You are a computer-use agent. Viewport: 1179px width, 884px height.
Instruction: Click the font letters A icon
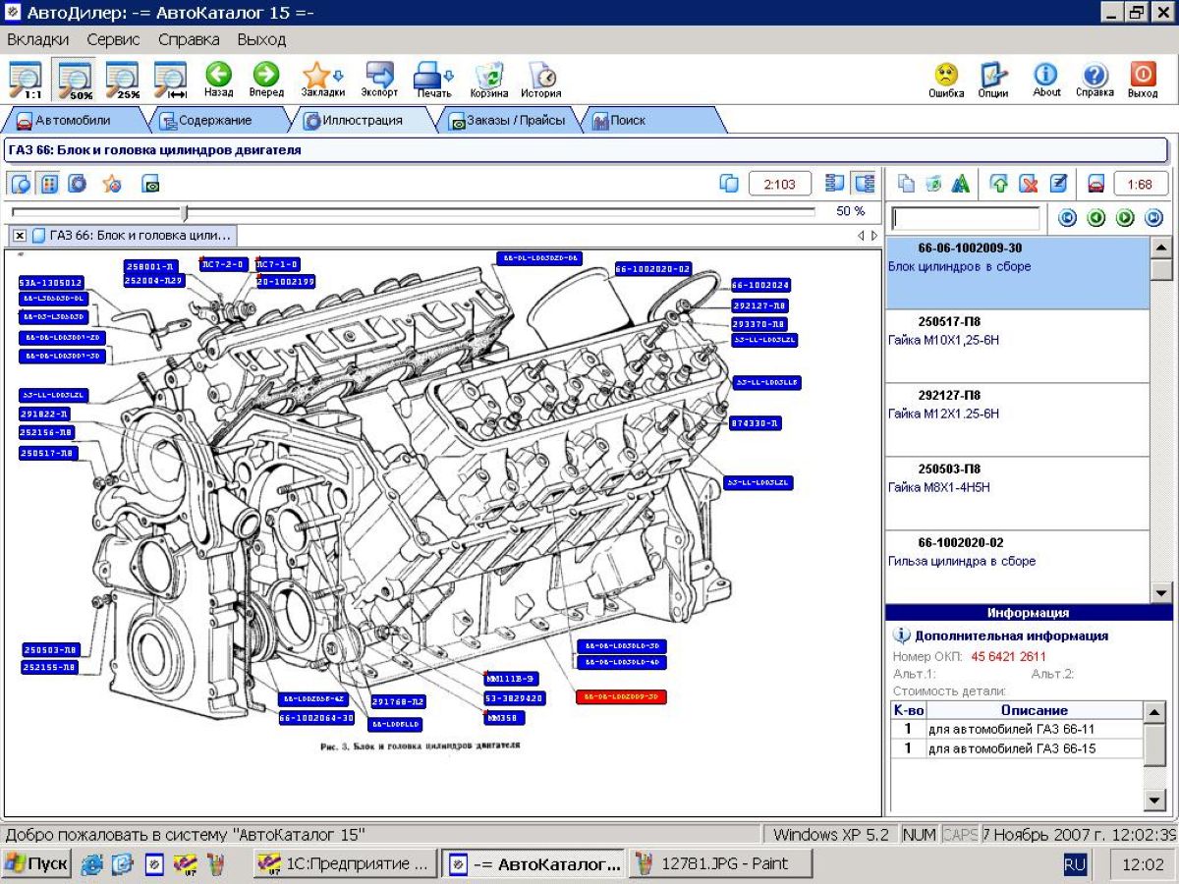click(x=961, y=184)
